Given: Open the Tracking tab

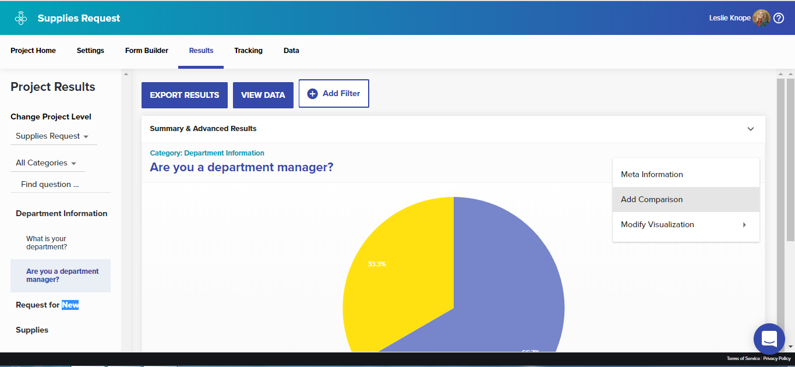Looking at the screenshot, I should pos(248,51).
